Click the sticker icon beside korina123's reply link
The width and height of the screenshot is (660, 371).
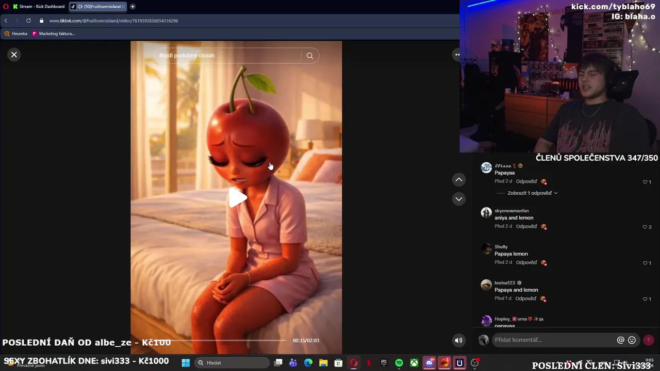coord(542,298)
